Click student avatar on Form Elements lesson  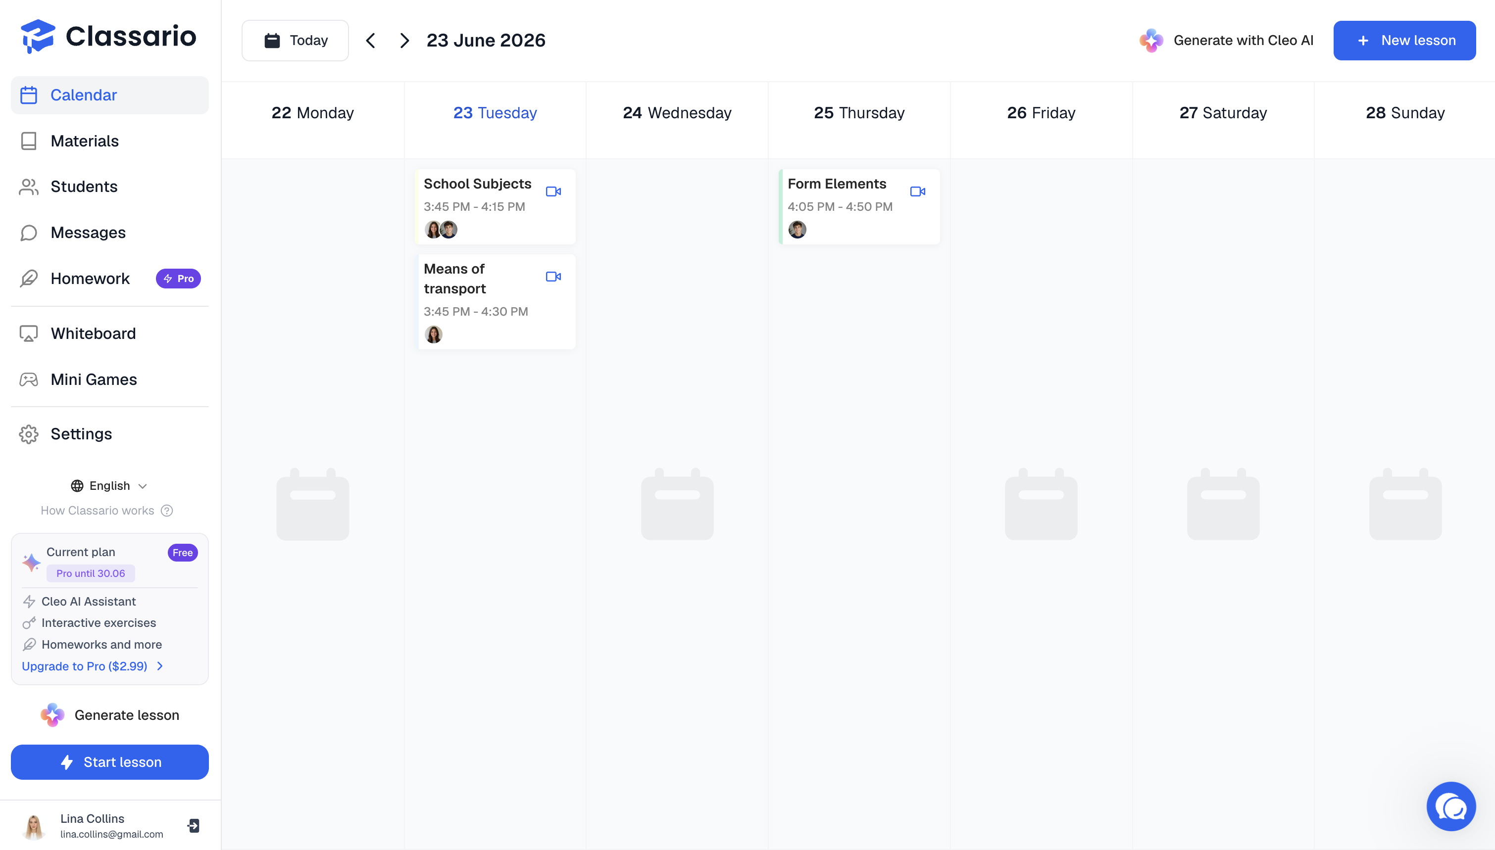797,230
